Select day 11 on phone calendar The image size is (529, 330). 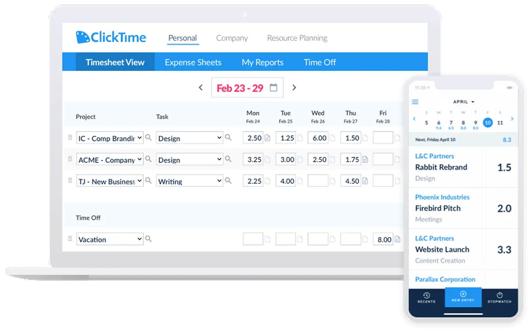(500, 123)
